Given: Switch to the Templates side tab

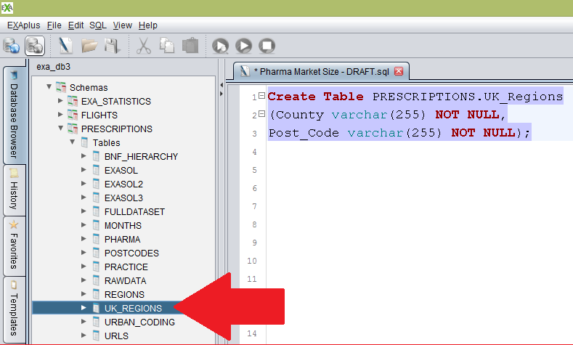Looking at the screenshot, I should (14, 310).
